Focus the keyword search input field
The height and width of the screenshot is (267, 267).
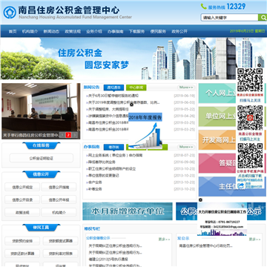coord(229,18)
